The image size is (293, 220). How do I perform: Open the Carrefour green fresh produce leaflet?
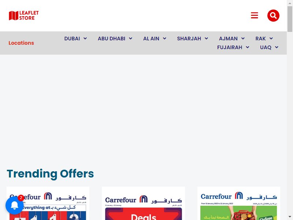[x=239, y=203]
